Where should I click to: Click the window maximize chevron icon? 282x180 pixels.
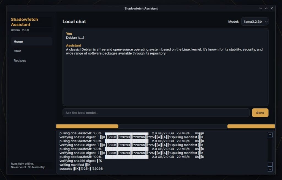[266, 9]
